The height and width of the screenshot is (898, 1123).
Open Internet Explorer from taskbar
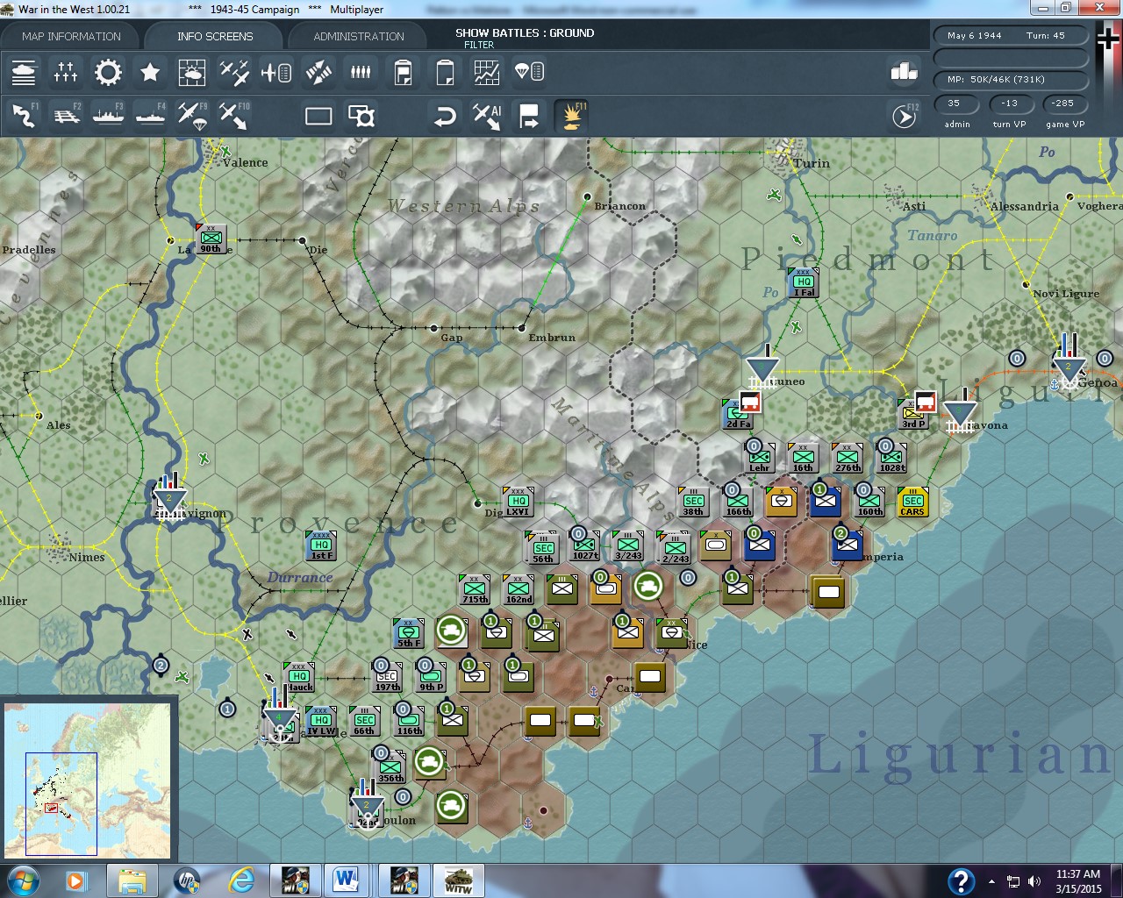tap(240, 880)
